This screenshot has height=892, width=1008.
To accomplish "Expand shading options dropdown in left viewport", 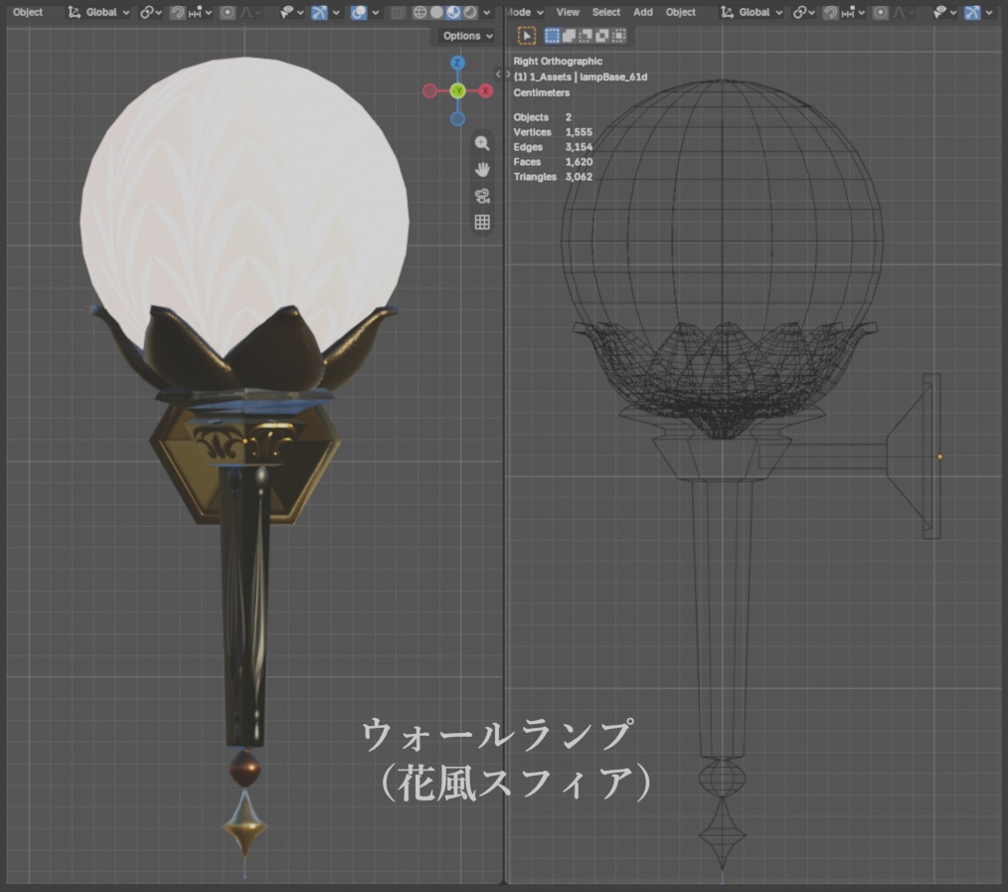I will point(487,12).
